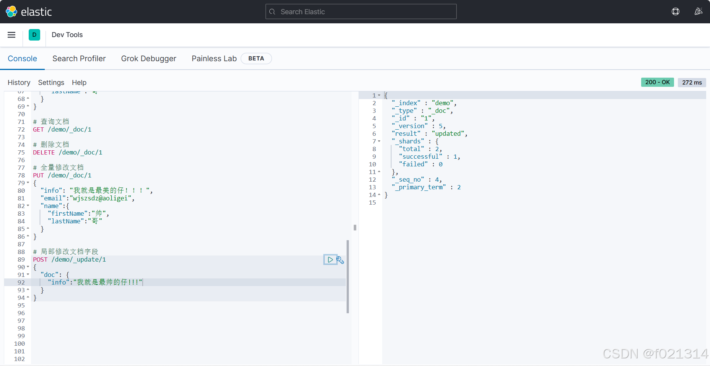Screen dimensions: 710x366
Task: Click "_index" : "demo" in response
Action: pyautogui.click(x=424, y=103)
